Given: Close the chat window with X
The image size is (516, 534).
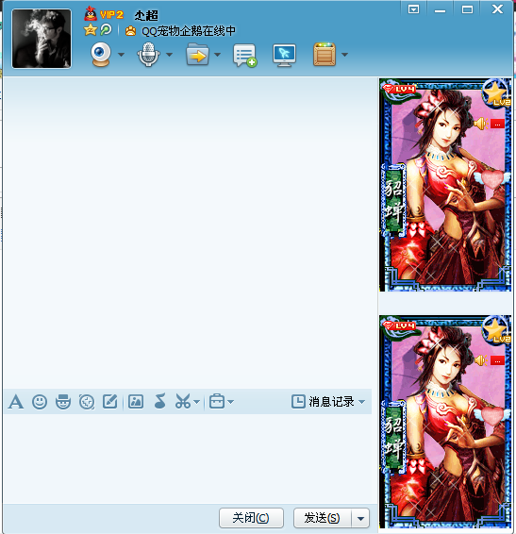Looking at the screenshot, I should tap(497, 8).
